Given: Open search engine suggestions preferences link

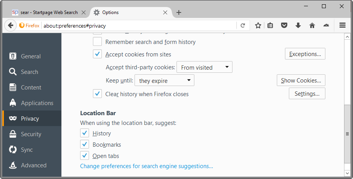Looking at the screenshot, I should [x=147, y=166].
